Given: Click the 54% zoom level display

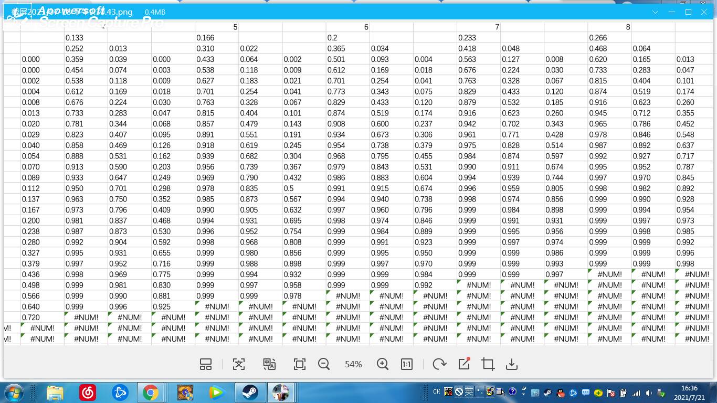Looking at the screenshot, I should [353, 364].
